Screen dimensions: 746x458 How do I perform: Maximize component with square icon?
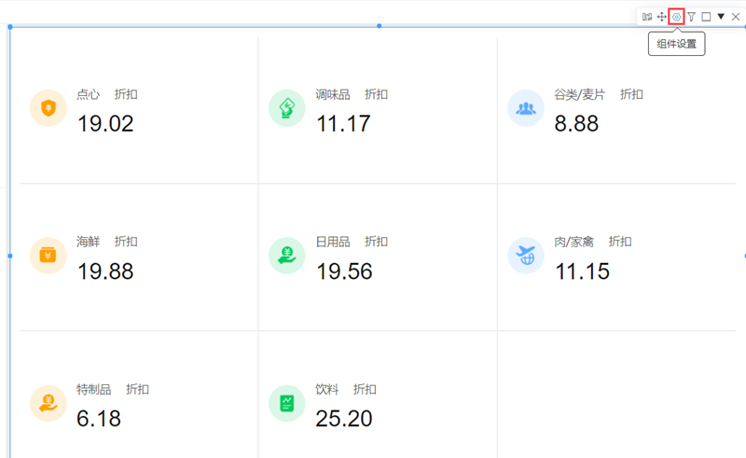click(706, 17)
